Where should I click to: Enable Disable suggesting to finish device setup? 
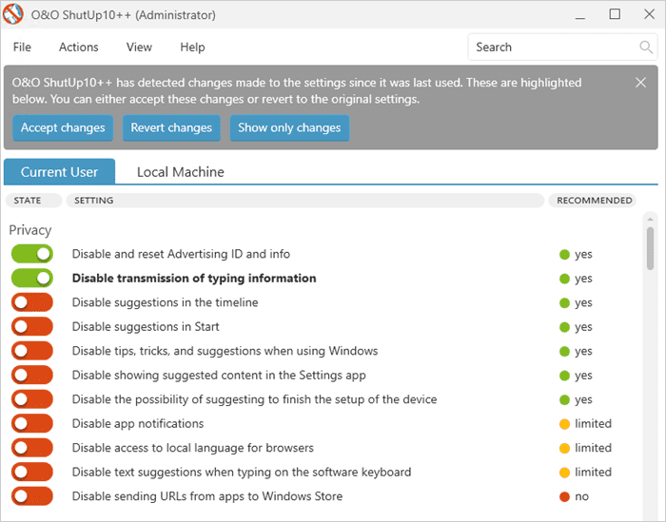(x=32, y=399)
